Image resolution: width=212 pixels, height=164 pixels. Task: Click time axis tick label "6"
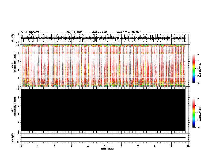122,146
